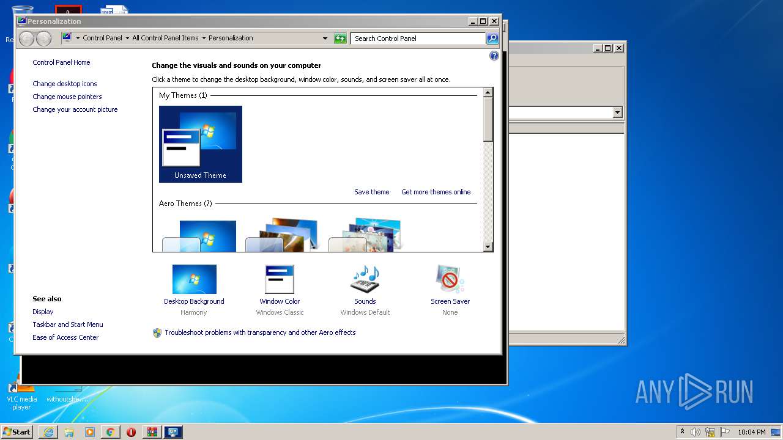Image resolution: width=783 pixels, height=440 pixels.
Task: Open Google Chrome from taskbar
Action: coord(111,432)
